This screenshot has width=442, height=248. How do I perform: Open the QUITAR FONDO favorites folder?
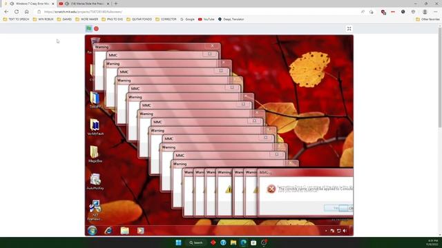139,19
